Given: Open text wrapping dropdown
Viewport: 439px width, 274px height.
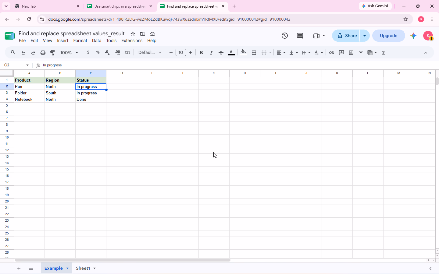Looking at the screenshot, I should click(x=306, y=53).
